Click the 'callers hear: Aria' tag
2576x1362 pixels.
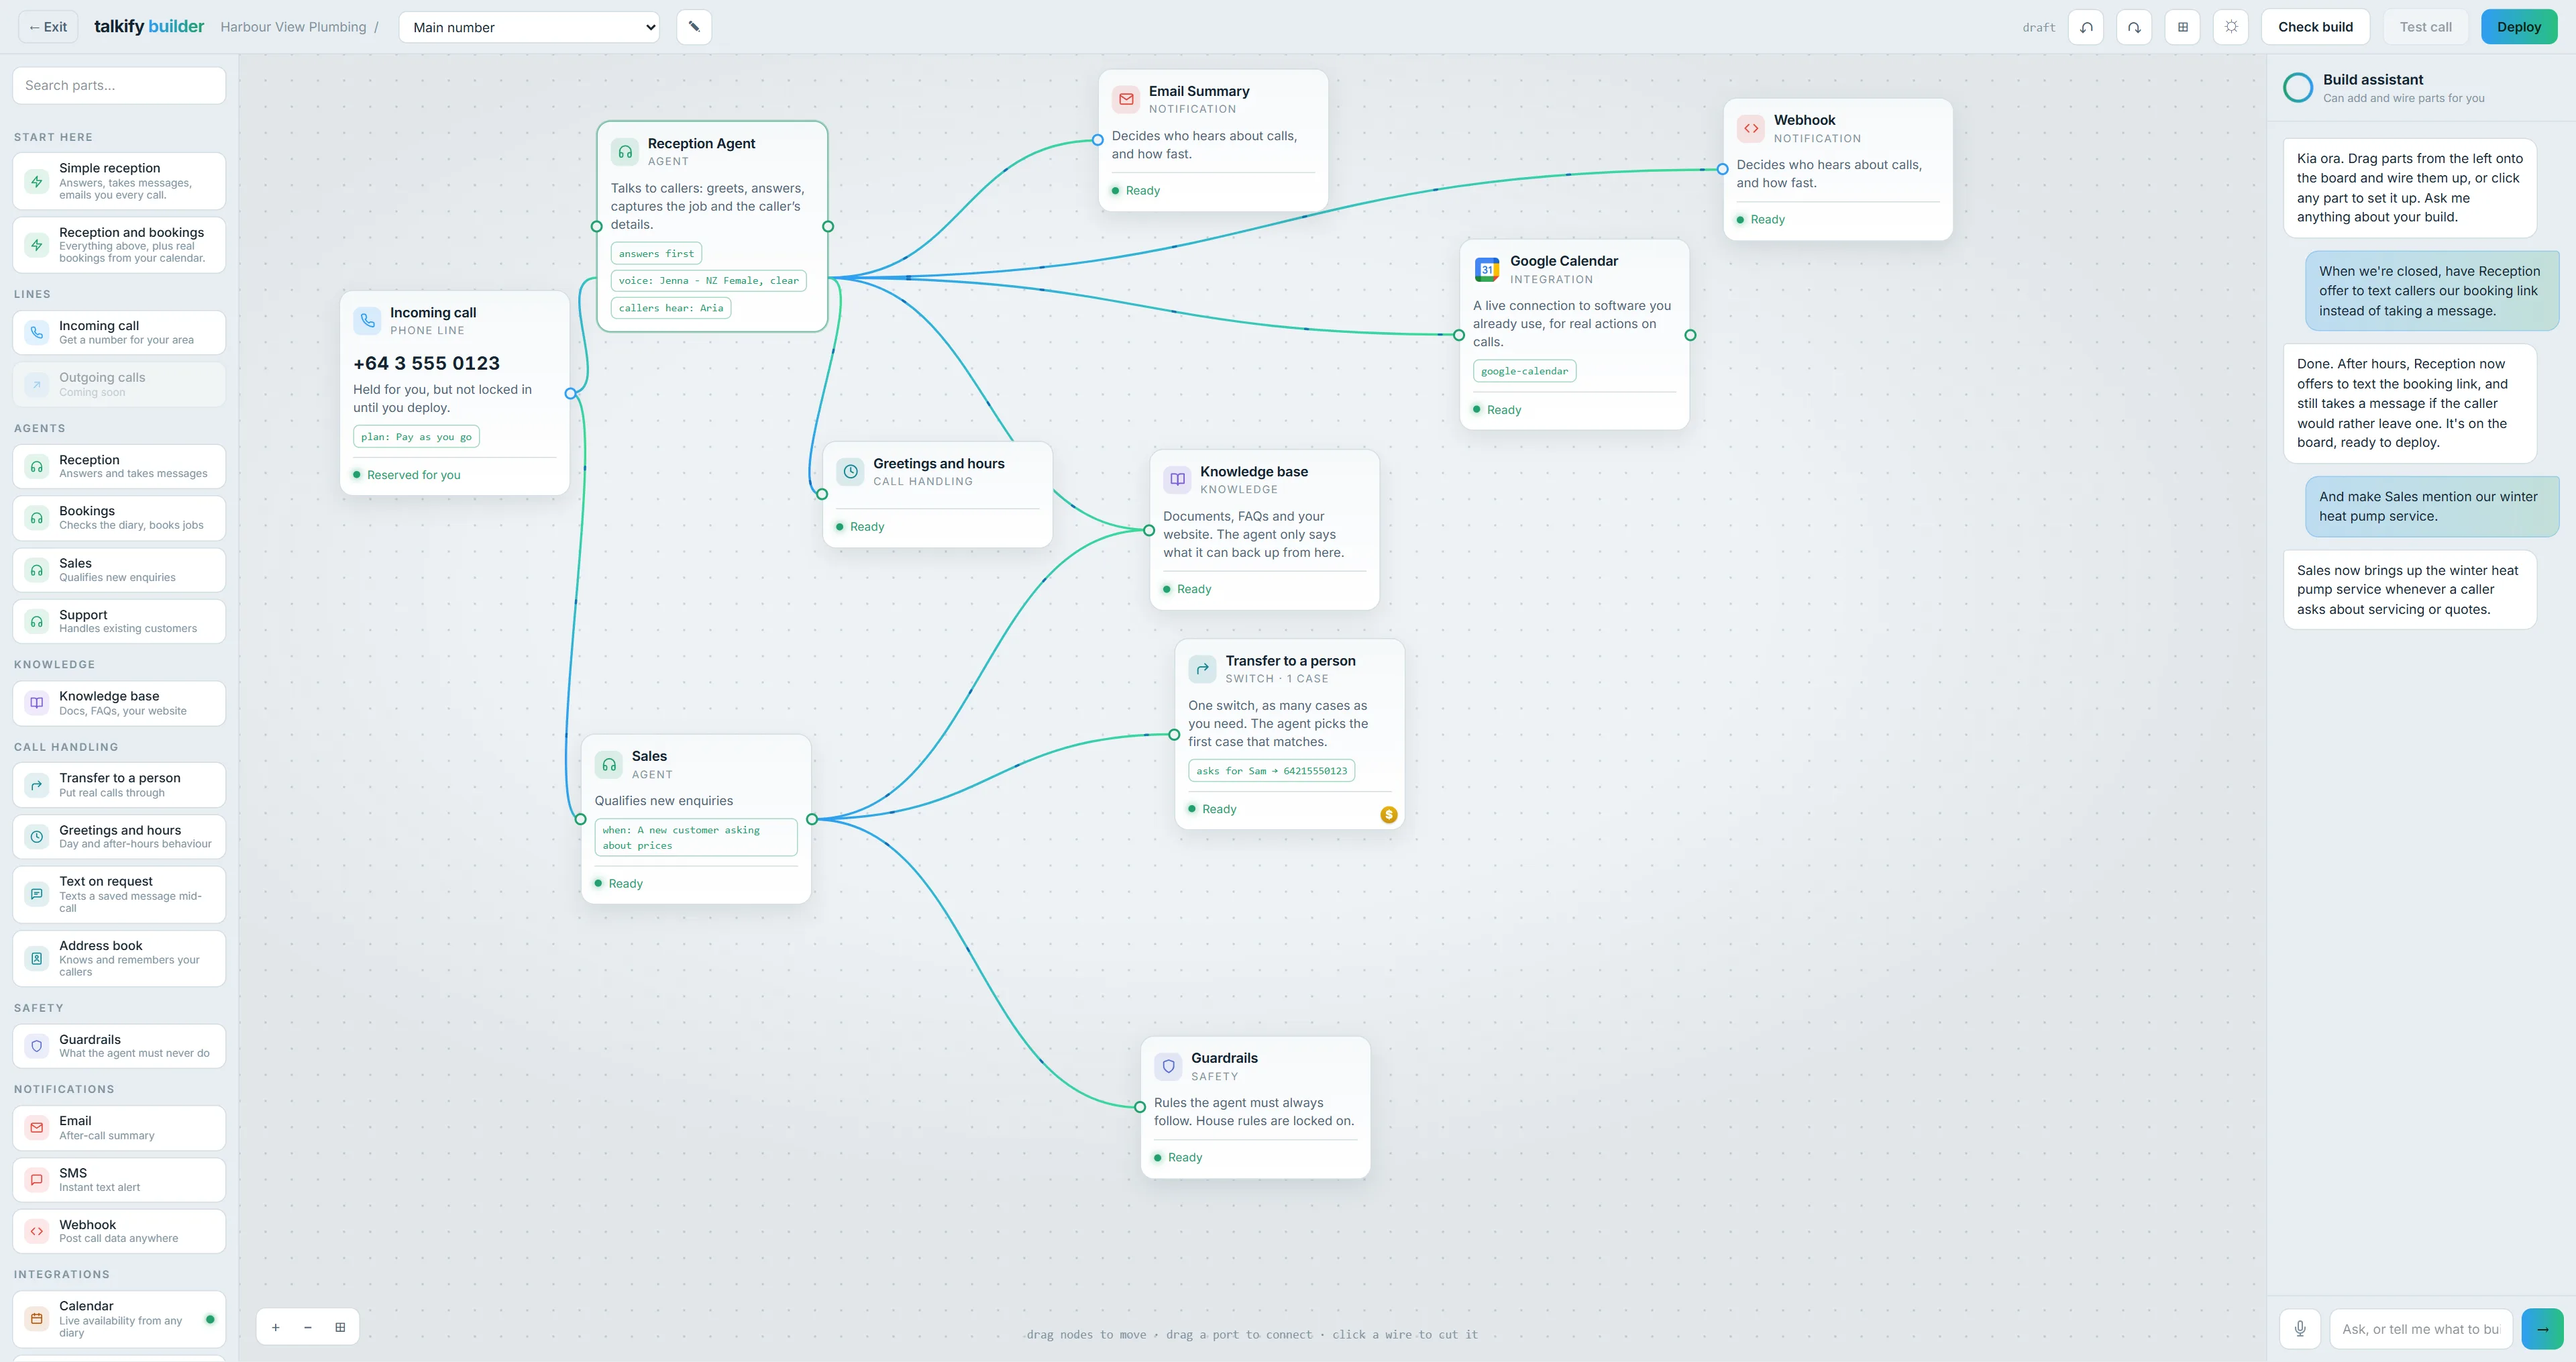tap(670, 308)
